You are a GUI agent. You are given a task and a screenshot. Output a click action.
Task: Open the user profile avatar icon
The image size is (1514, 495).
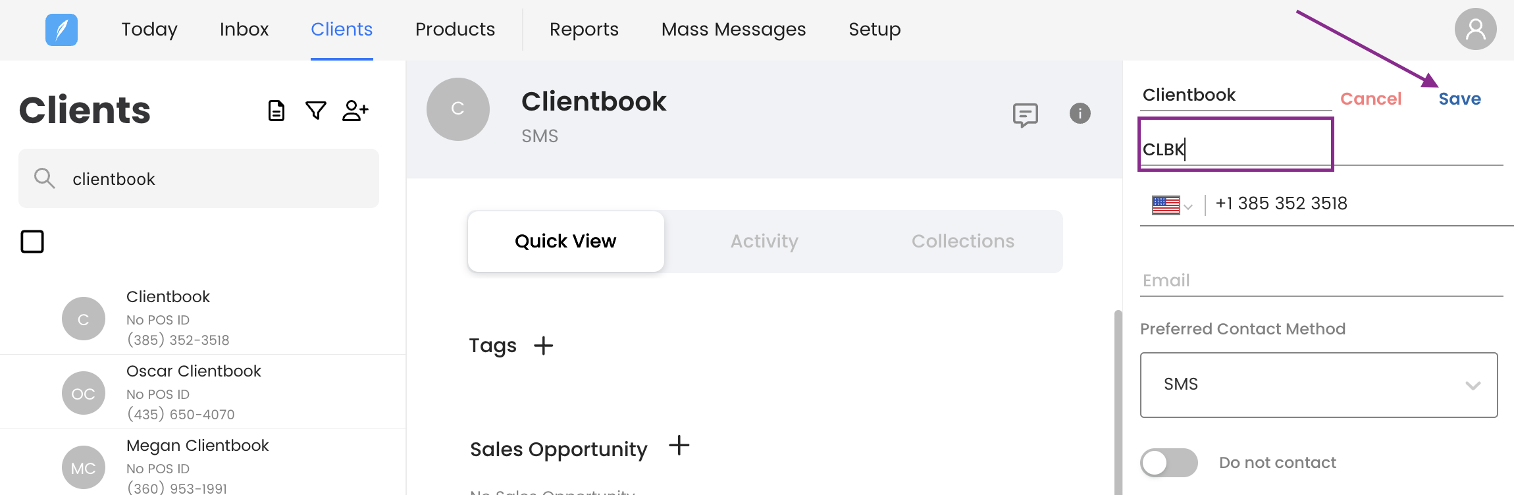[1475, 29]
